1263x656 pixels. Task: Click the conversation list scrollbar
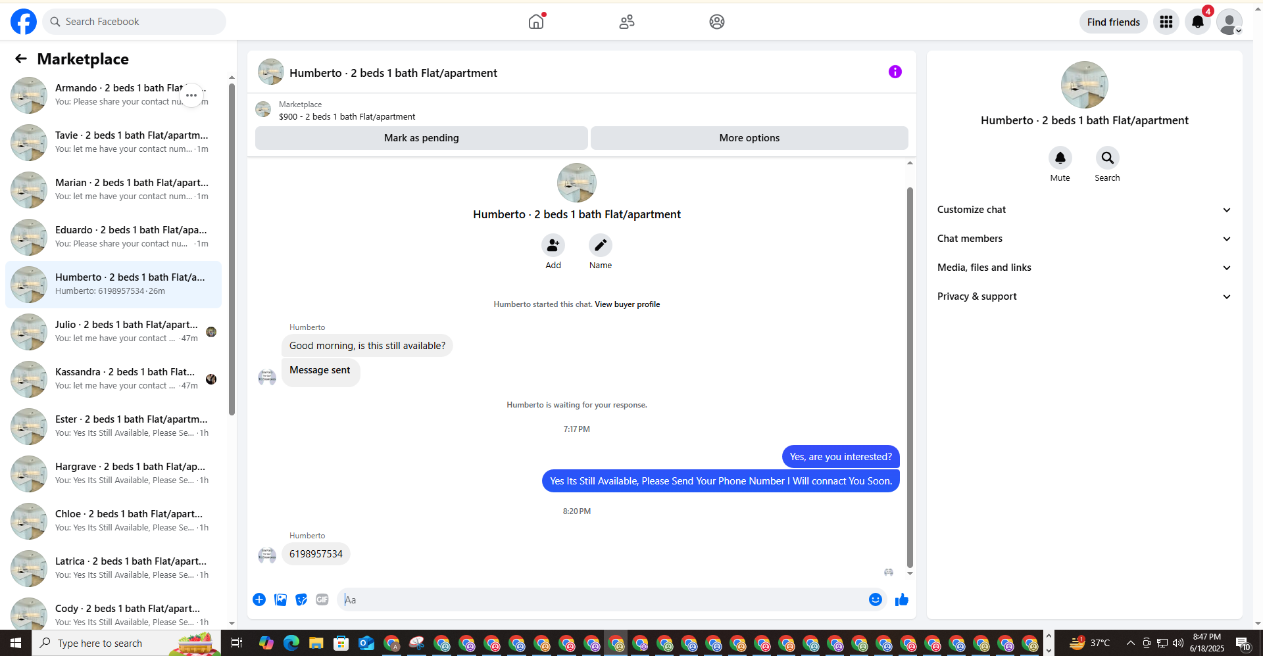click(x=232, y=250)
